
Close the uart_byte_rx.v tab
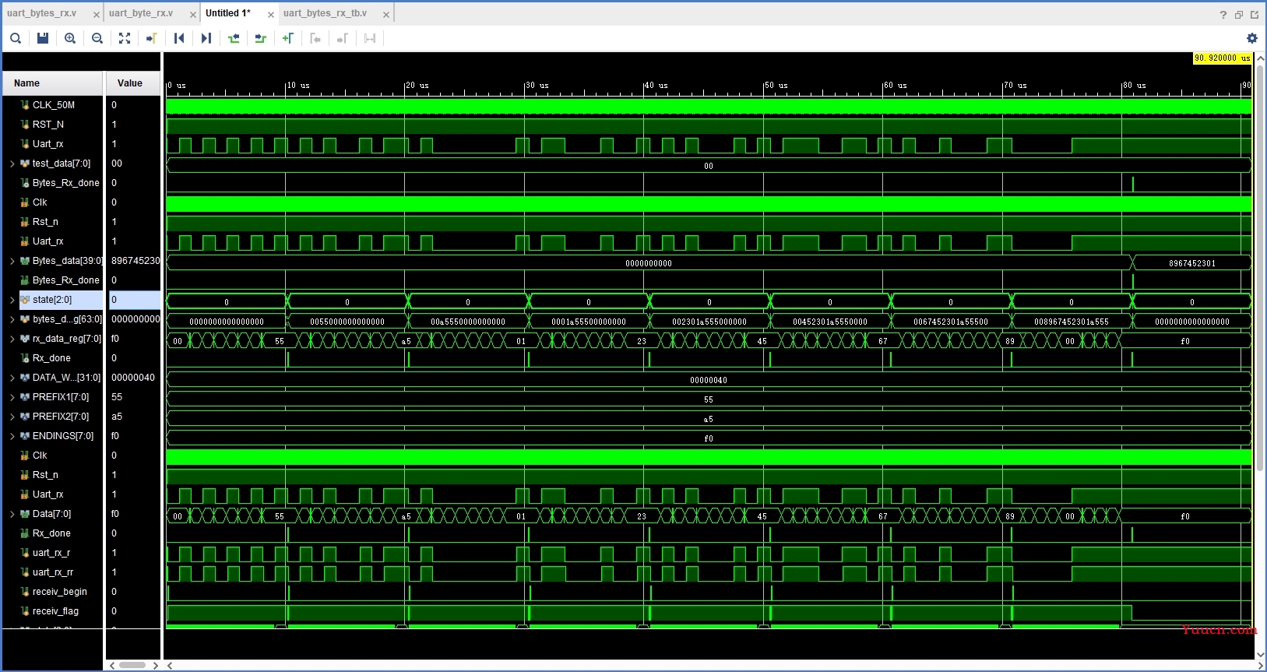click(193, 15)
